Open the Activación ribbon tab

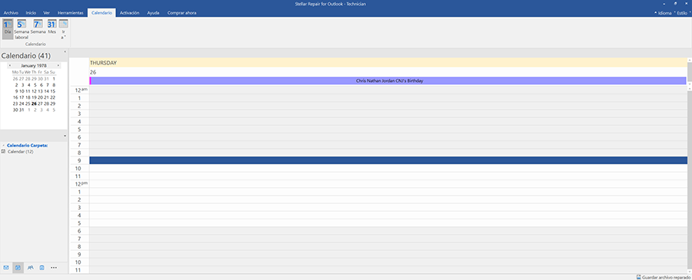[x=129, y=13]
